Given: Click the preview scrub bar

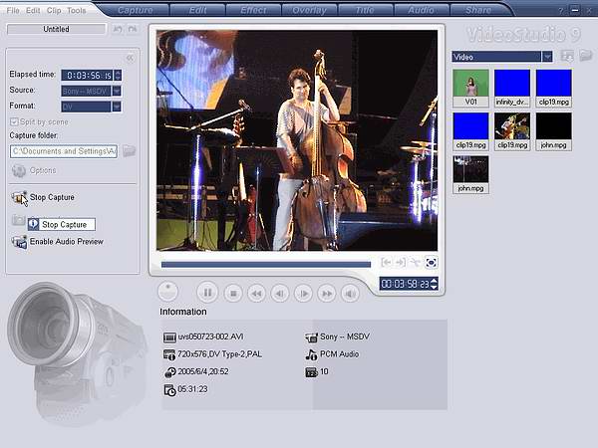Looking at the screenshot, I should tap(265, 264).
